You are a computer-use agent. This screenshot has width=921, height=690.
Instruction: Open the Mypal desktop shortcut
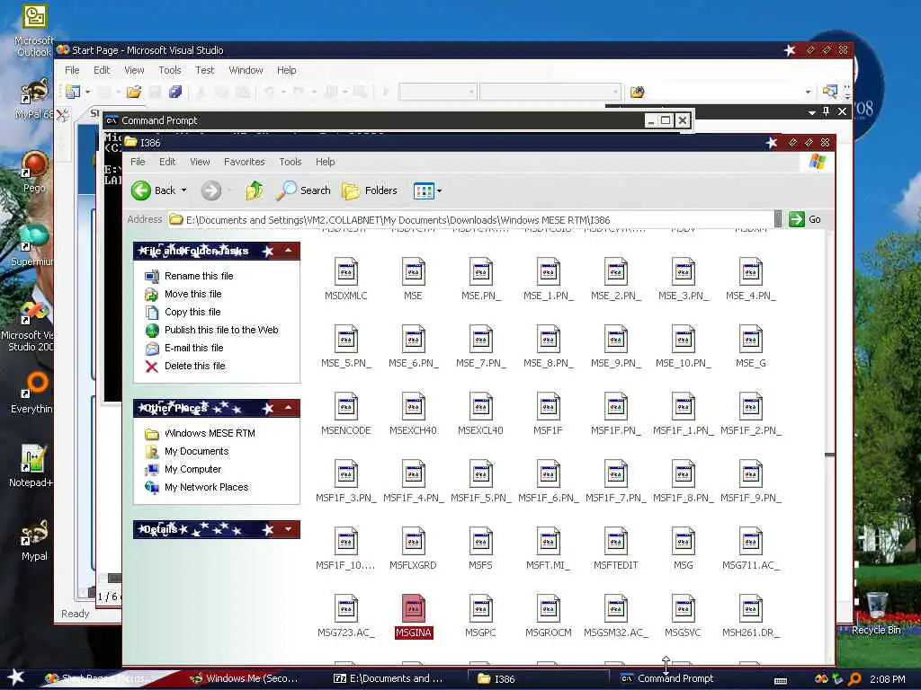click(x=34, y=540)
